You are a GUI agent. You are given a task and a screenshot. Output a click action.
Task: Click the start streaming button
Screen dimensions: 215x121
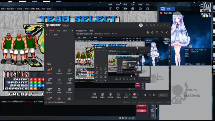[163, 95]
